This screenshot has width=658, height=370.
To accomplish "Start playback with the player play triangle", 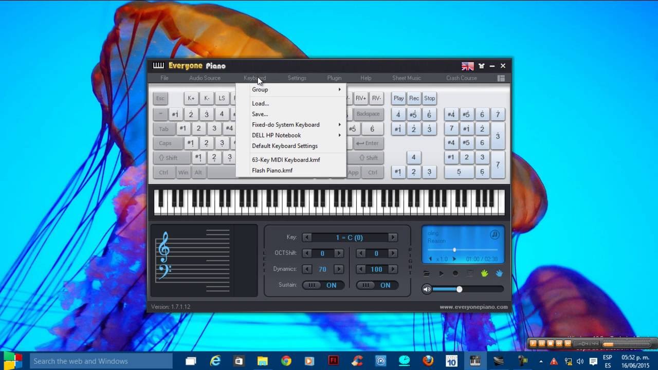I will pos(441,273).
